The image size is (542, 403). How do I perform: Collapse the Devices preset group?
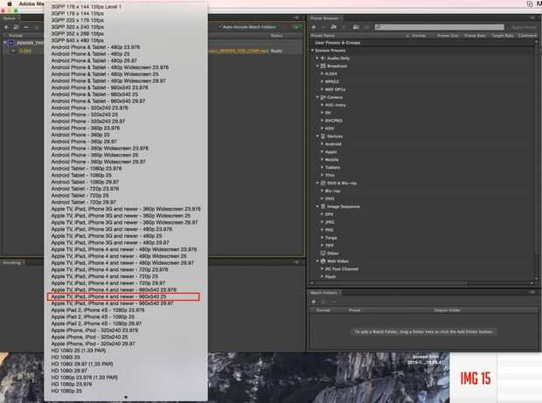tap(317, 136)
